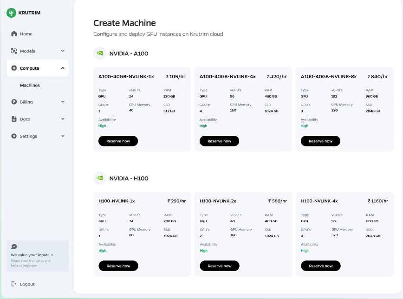Viewport: 403px width, 299px height.
Task: Collapse the Compute section chevron
Action: pyautogui.click(x=63, y=68)
